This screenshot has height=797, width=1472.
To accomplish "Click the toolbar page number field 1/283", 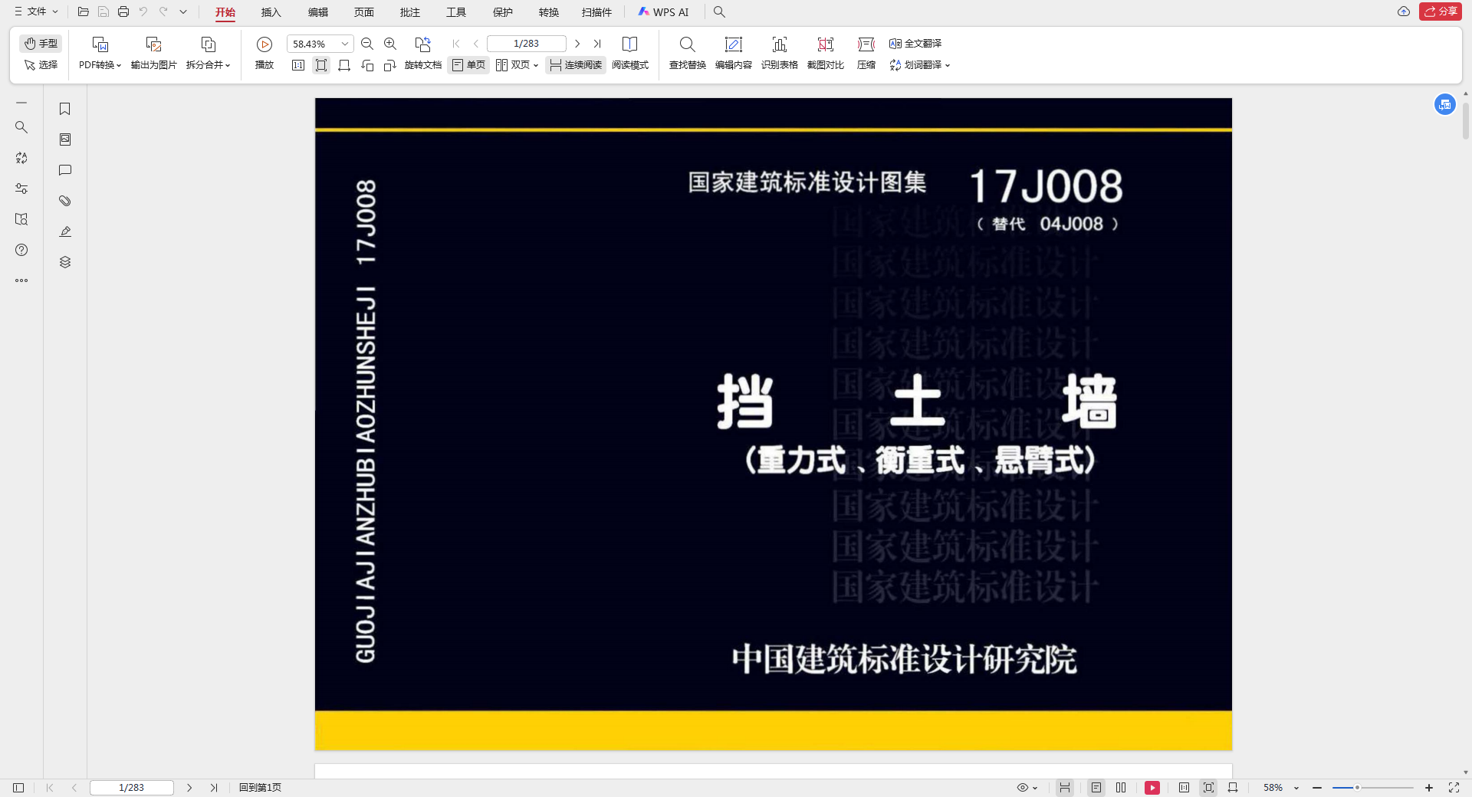I will [527, 44].
